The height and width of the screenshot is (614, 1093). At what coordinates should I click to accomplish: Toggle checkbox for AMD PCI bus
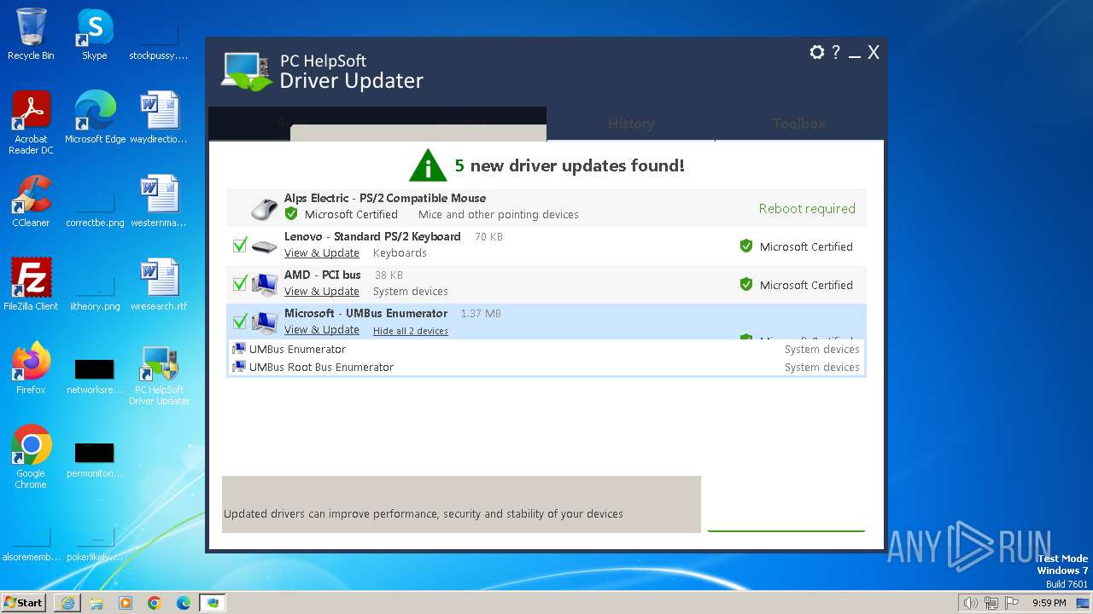pos(240,283)
